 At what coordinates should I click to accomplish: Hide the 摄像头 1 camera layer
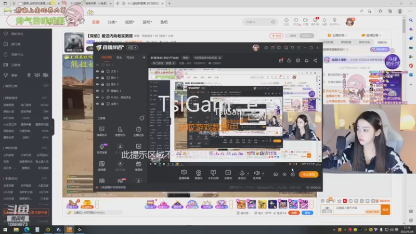point(97,91)
